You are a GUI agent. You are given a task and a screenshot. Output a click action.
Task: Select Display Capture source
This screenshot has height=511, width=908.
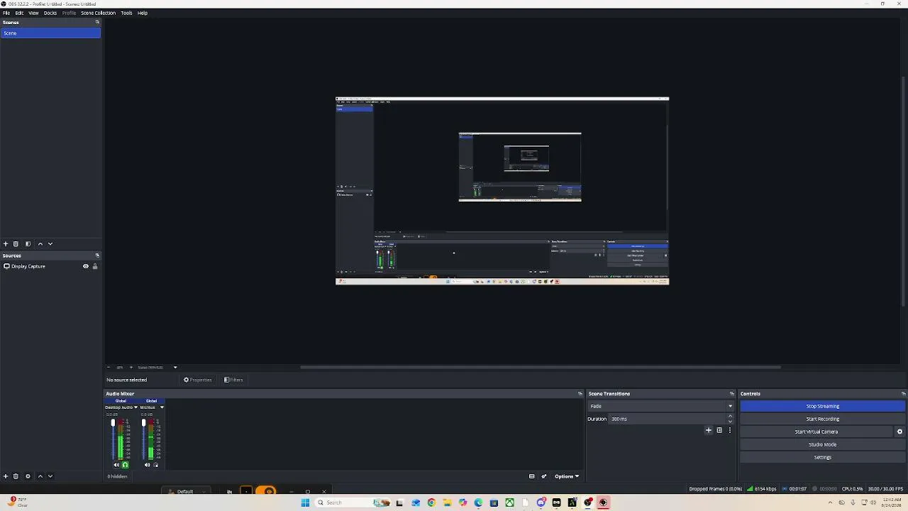(50, 266)
